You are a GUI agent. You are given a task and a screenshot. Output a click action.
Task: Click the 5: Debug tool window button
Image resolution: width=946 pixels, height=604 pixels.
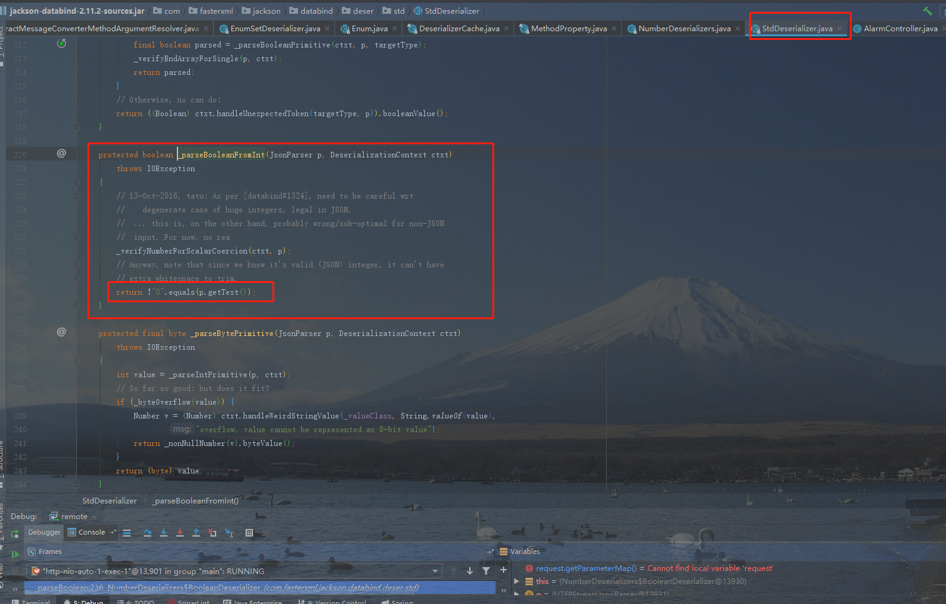84,602
